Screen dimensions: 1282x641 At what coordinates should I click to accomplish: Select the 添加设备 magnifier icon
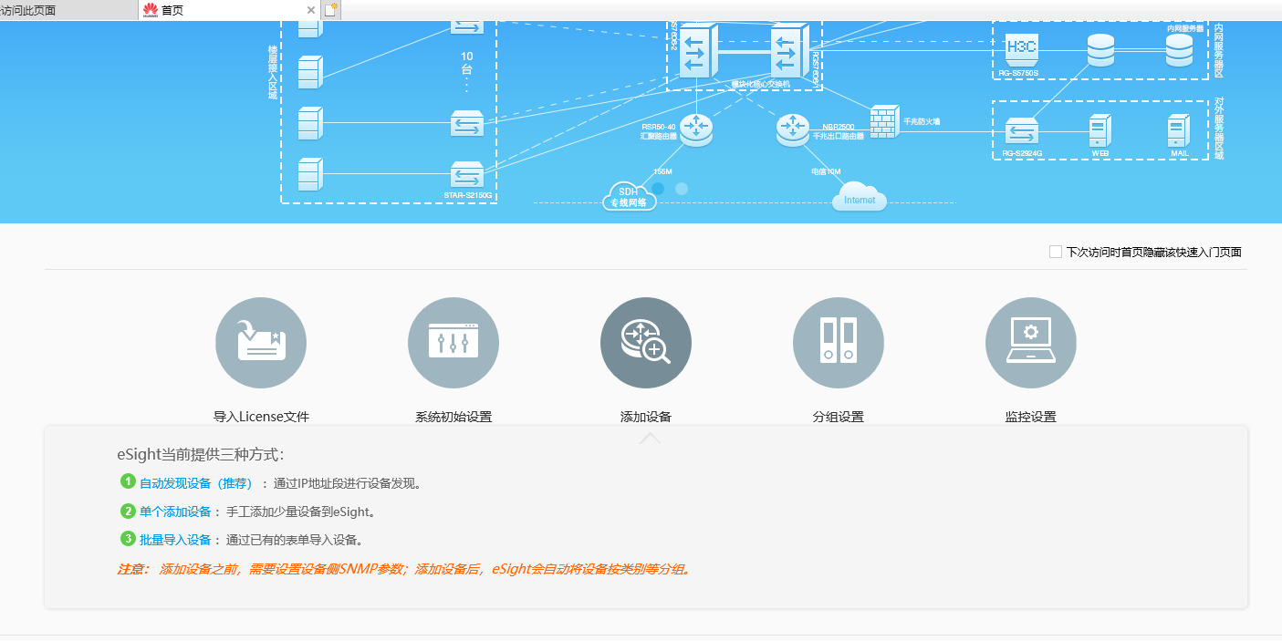[646, 343]
